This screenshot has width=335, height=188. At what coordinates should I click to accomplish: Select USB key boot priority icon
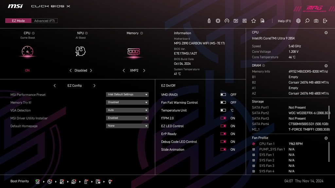tap(86, 181)
